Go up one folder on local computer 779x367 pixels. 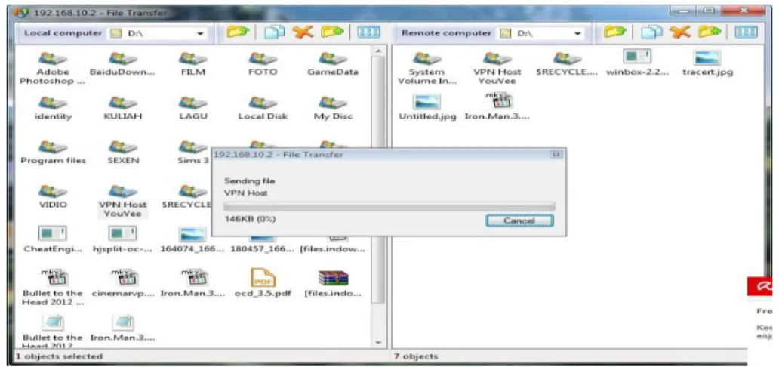[x=237, y=32]
